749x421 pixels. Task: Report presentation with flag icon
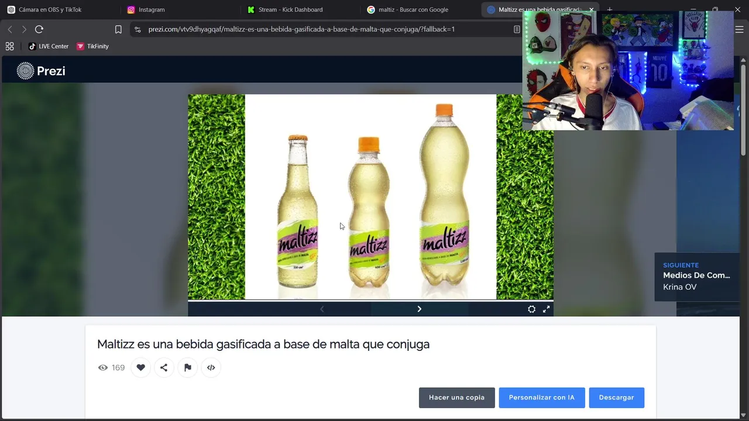click(x=187, y=367)
